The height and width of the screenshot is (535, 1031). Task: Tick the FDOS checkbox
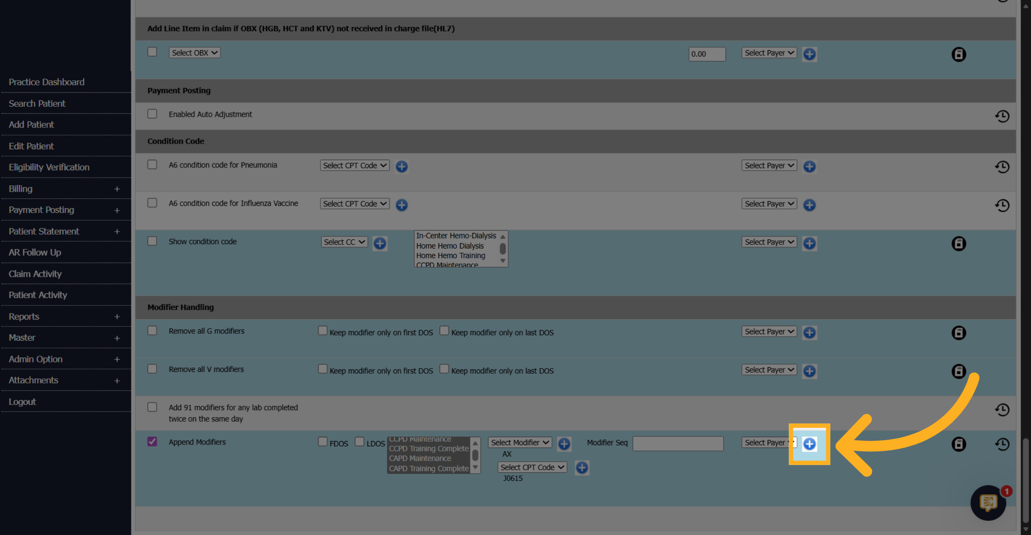click(323, 441)
